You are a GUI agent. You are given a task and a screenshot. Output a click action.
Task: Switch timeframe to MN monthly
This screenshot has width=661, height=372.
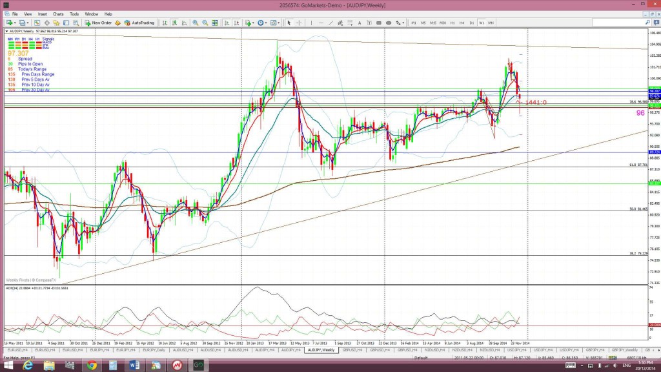pos(491,23)
